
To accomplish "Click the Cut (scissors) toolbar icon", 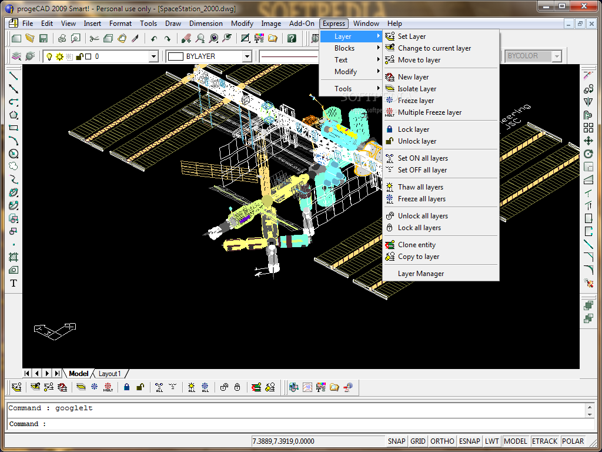I will coord(94,38).
